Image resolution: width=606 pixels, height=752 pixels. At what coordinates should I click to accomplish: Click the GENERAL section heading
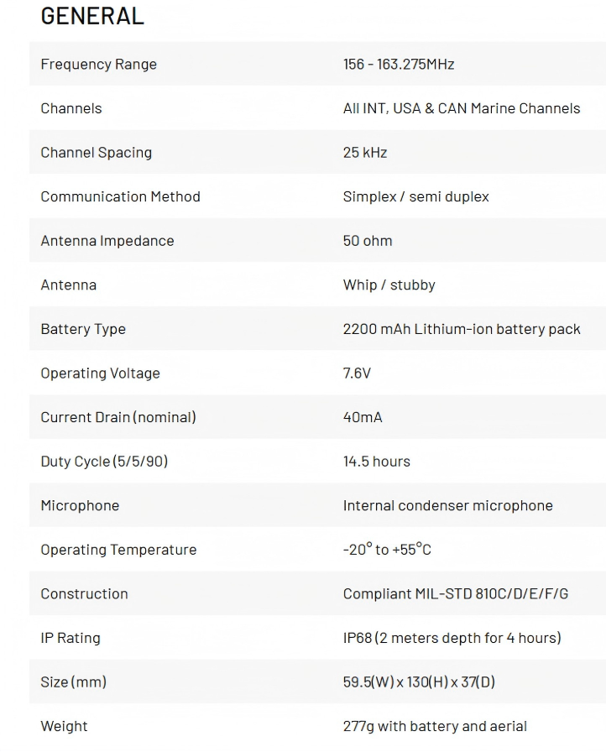pos(92,15)
